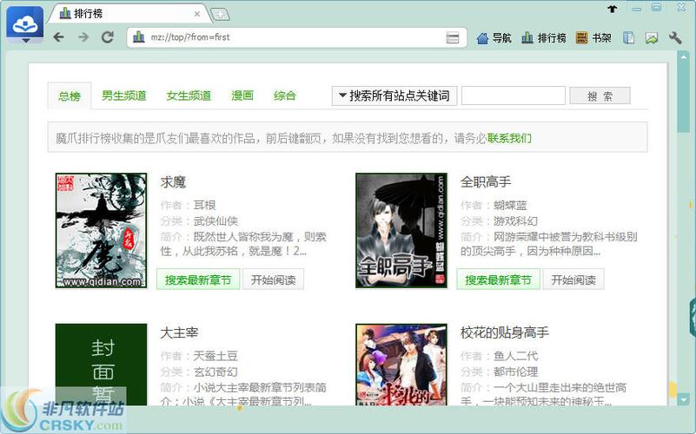Viewport: 696px width, 434px height.
Task: Click 开始阅读 for 求魔
Action: tap(274, 279)
